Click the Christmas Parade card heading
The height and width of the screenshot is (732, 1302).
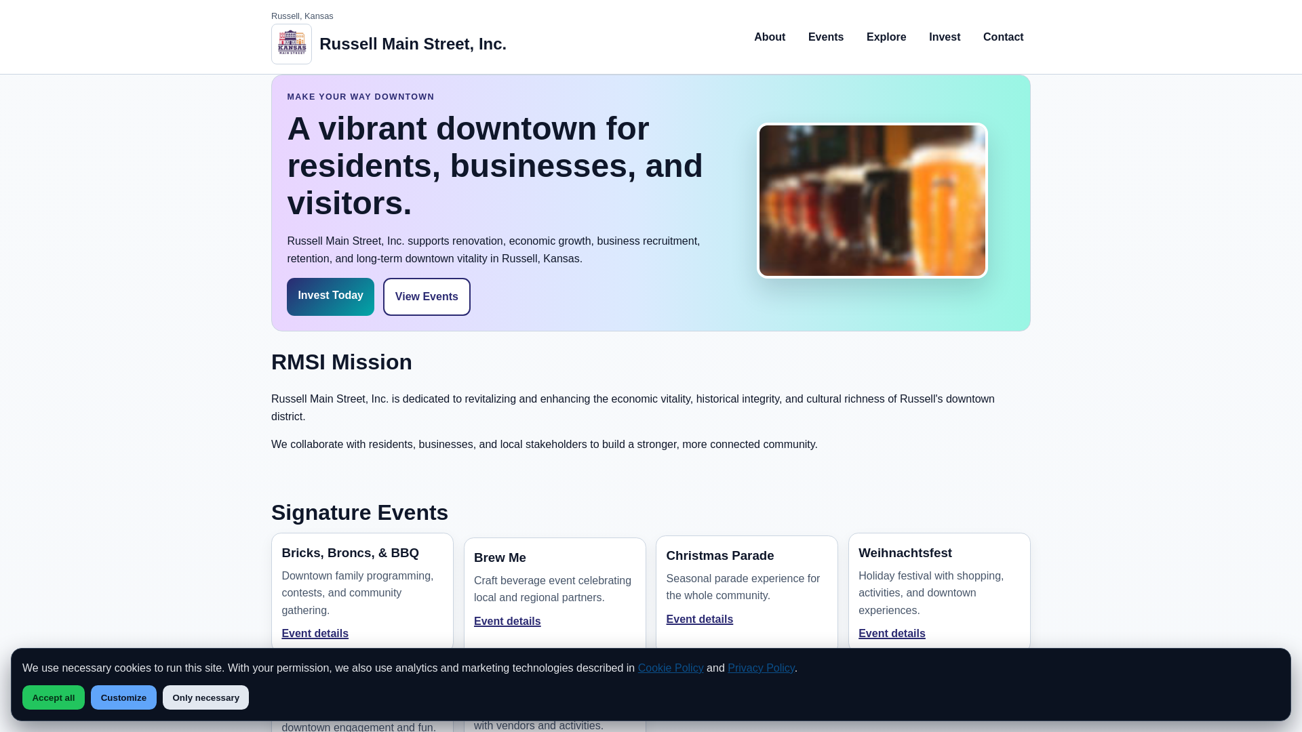click(719, 556)
